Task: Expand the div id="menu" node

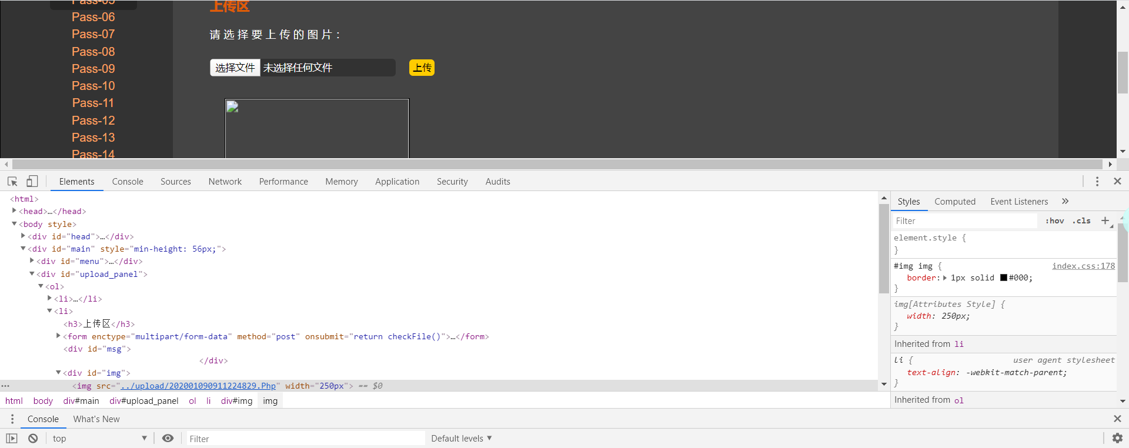Action: click(x=32, y=261)
